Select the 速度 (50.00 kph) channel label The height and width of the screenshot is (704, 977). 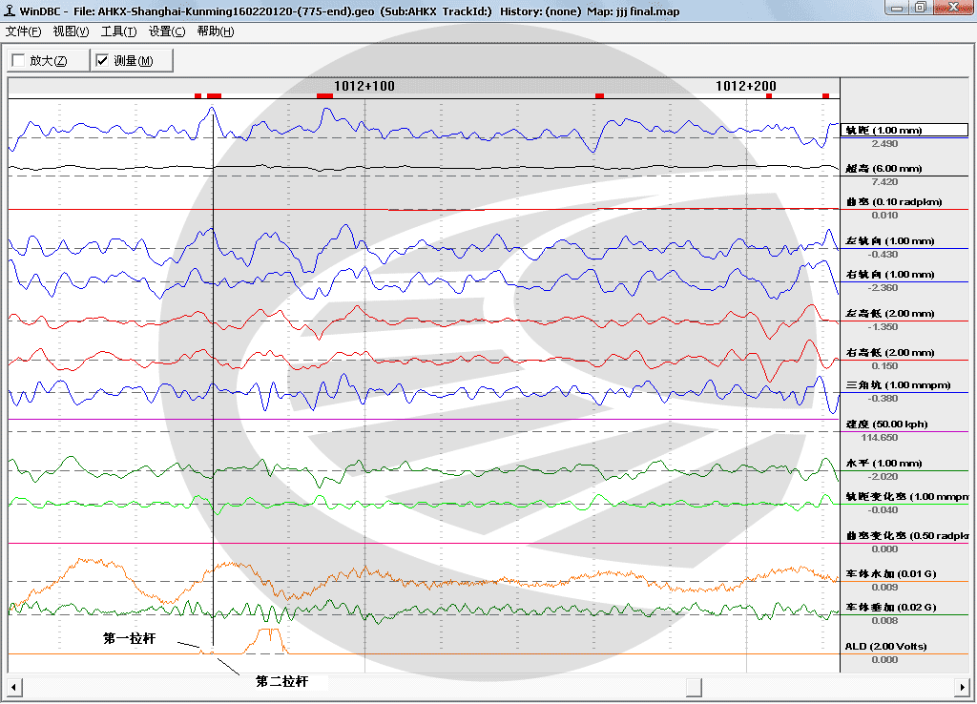pyautogui.click(x=886, y=424)
